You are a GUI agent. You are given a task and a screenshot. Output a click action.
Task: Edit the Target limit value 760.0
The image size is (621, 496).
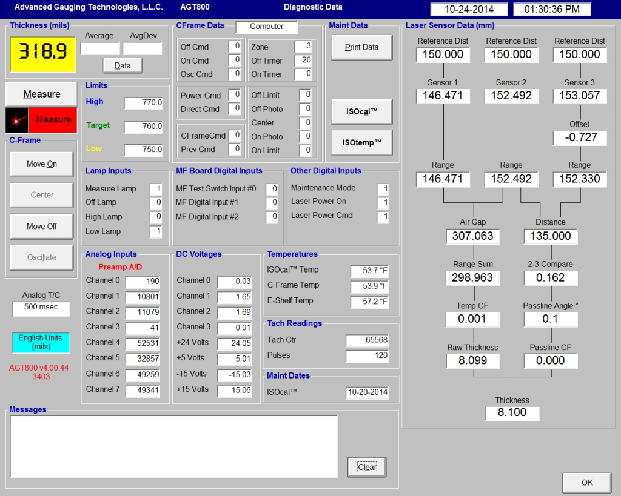143,127
